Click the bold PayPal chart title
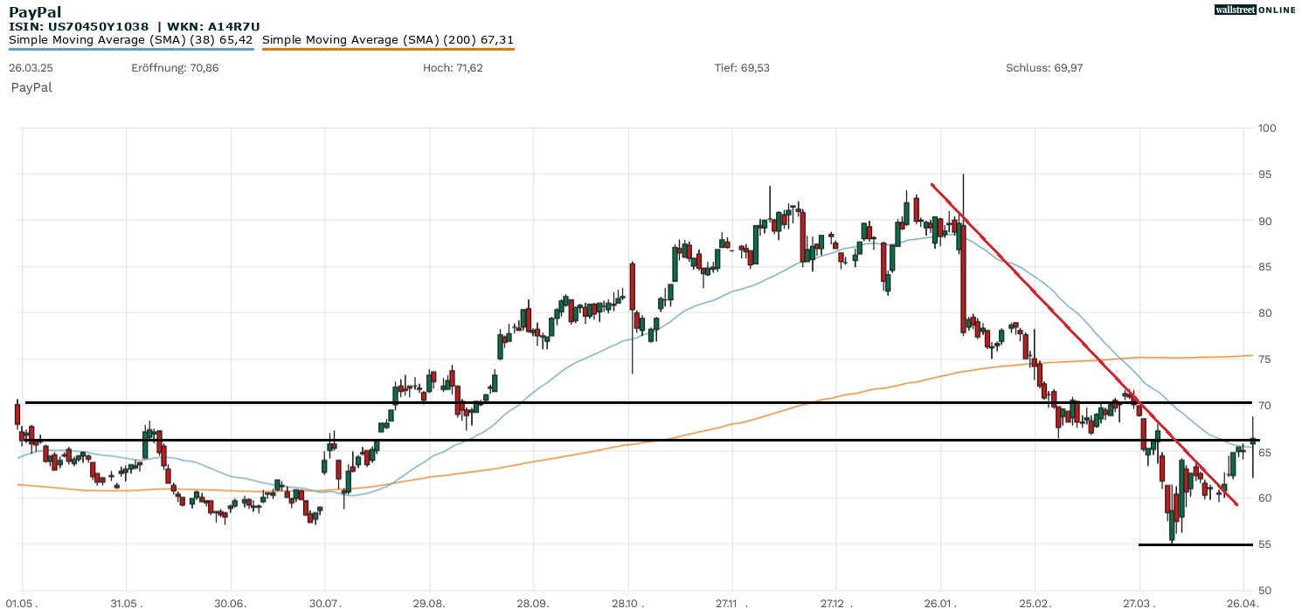 point(35,11)
